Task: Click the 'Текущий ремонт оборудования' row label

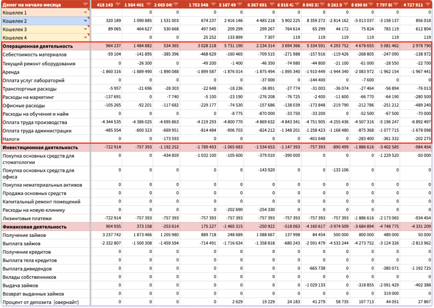Action: click(39, 63)
